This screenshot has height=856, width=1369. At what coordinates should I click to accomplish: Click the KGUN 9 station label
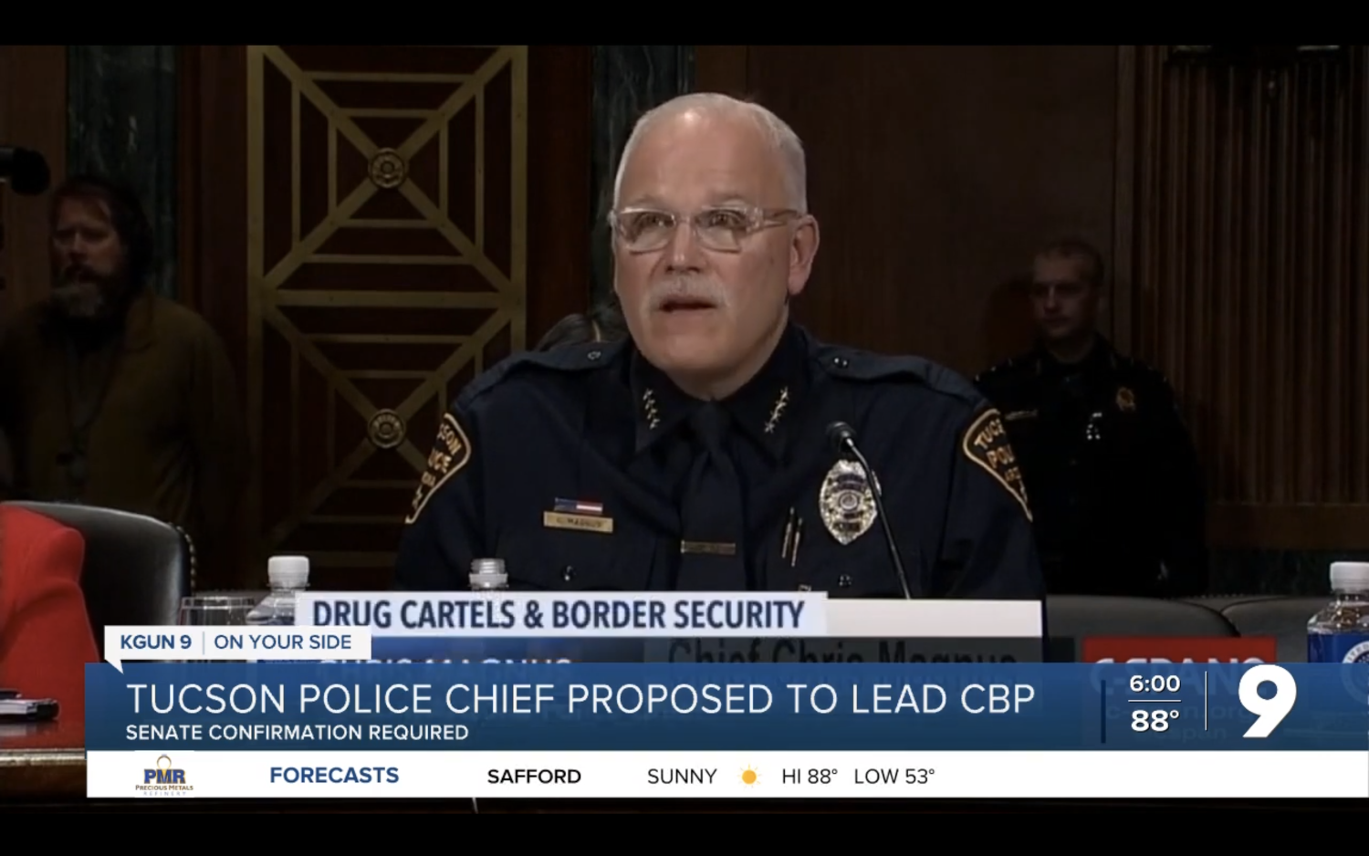(x=156, y=642)
